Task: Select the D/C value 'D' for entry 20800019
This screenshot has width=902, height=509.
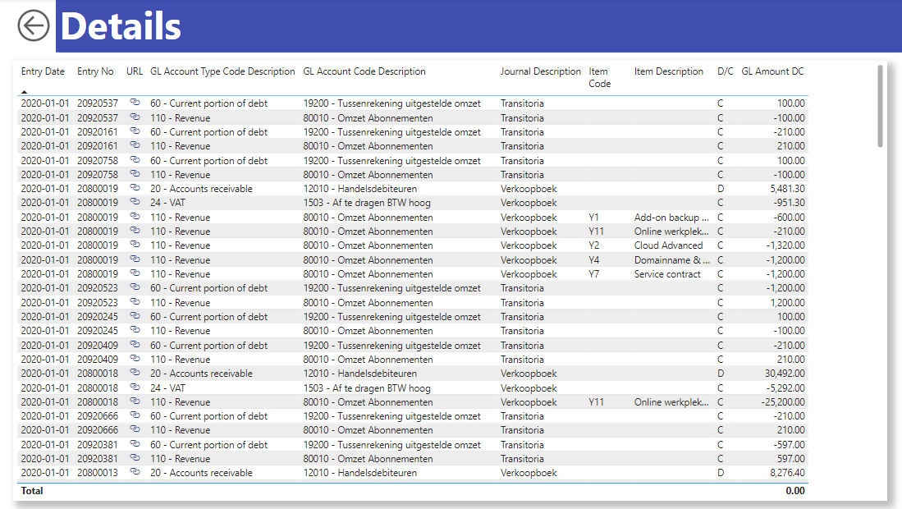Action: (721, 189)
